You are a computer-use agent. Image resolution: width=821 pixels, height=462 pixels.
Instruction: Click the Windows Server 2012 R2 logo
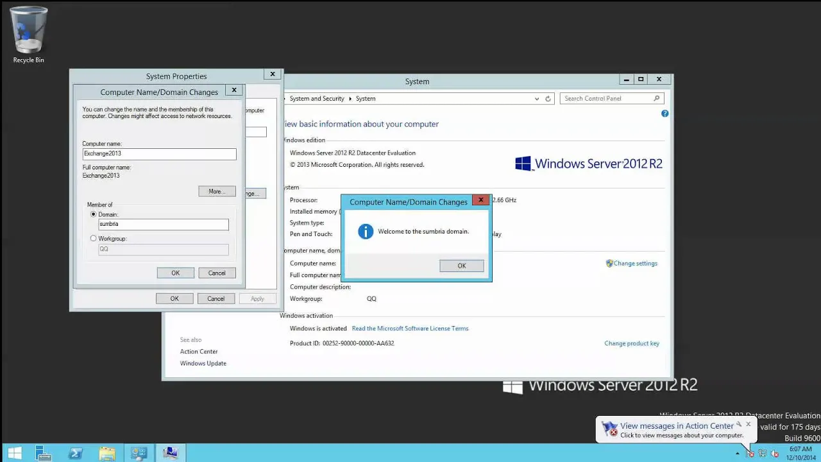588,164
